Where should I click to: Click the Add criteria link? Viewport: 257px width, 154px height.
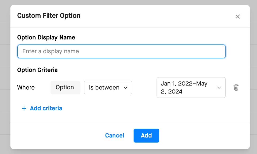46,108
